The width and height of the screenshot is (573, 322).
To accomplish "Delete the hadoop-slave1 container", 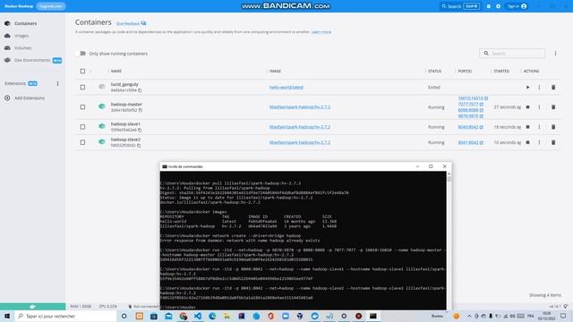I will [553, 127].
